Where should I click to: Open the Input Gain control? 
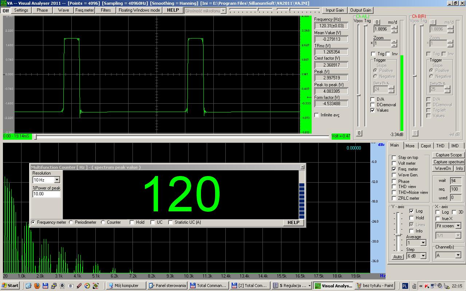335,10
